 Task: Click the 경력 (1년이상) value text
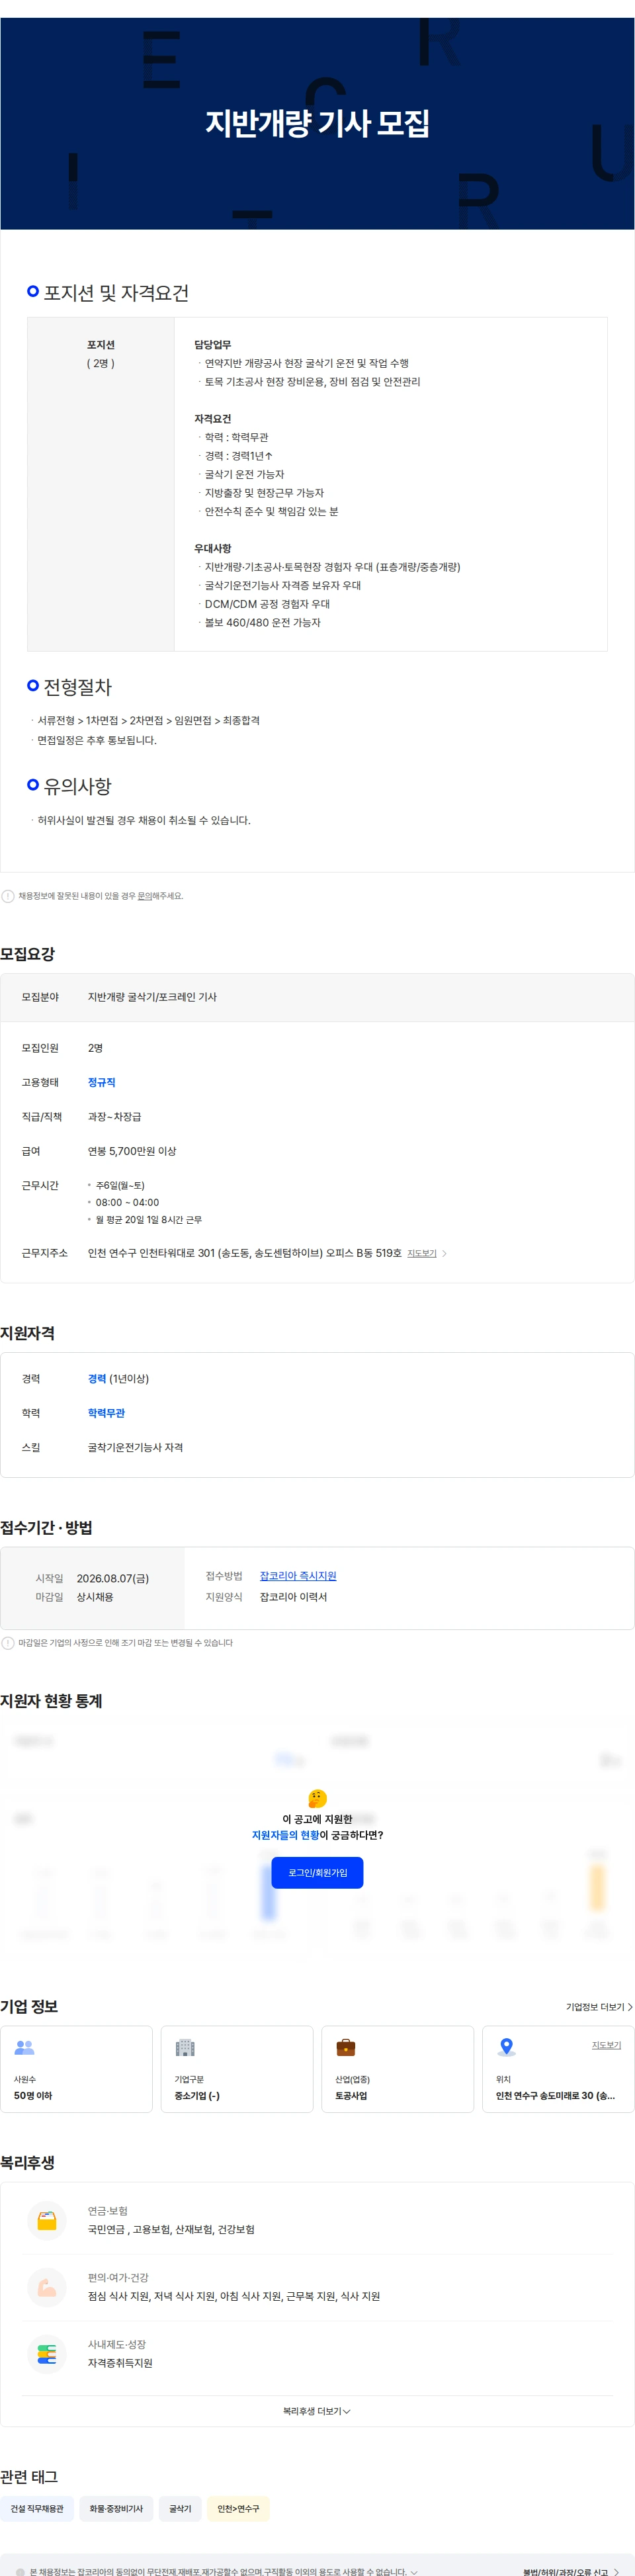118,1379
